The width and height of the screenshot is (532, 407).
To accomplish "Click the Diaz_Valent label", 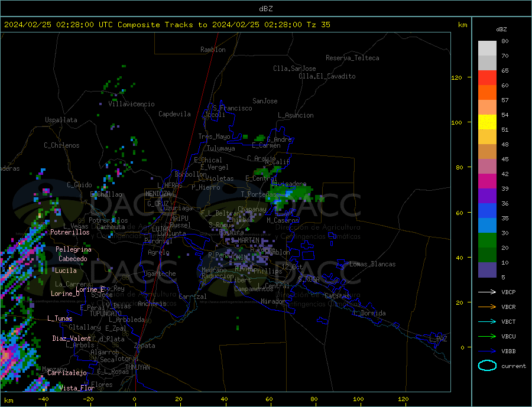I will pyautogui.click(x=72, y=338).
